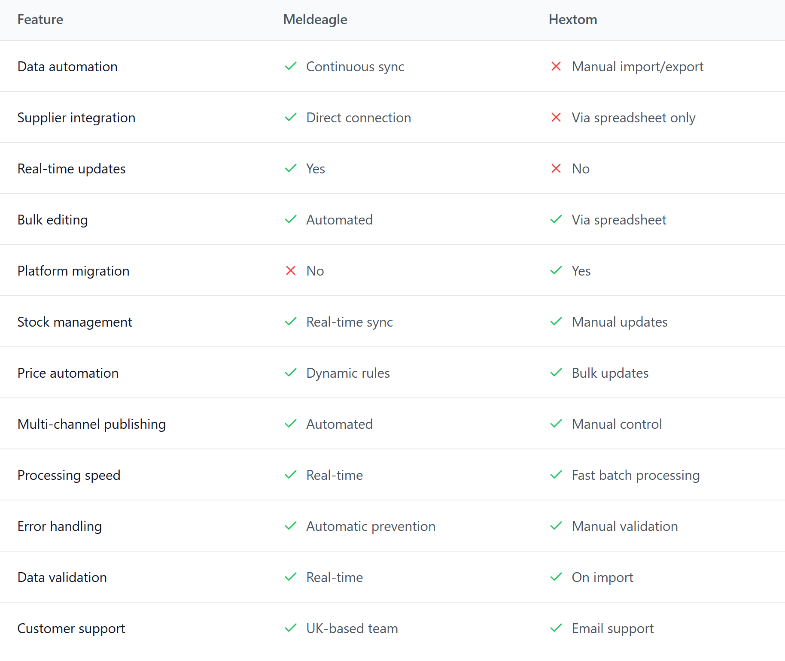Click the red cross in Hextom's Real-time updates row
This screenshot has width=785, height=661.
[556, 168]
